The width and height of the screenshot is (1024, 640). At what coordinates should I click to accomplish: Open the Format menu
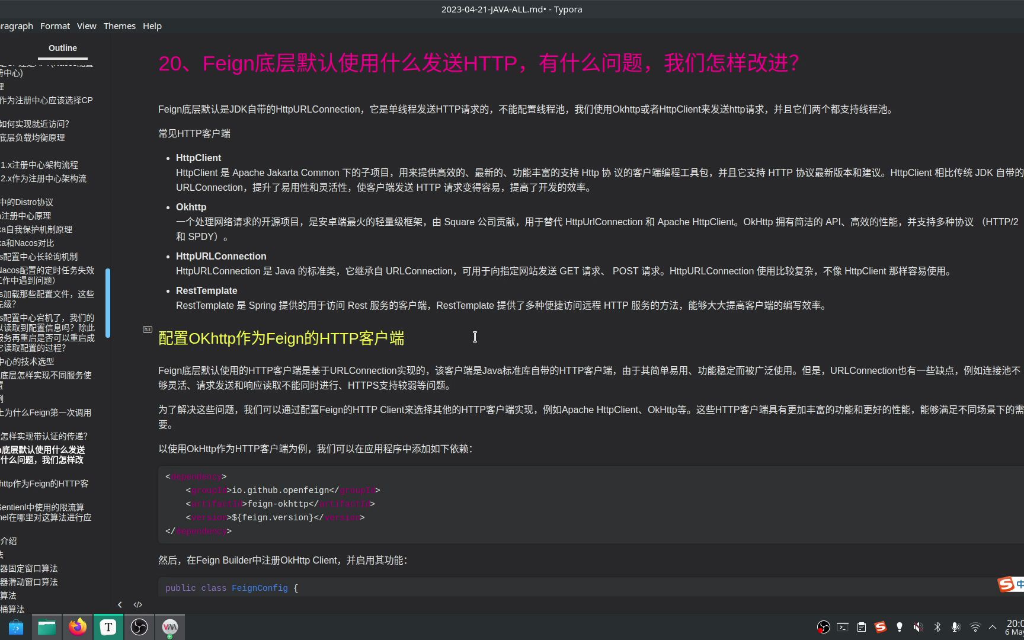click(55, 26)
